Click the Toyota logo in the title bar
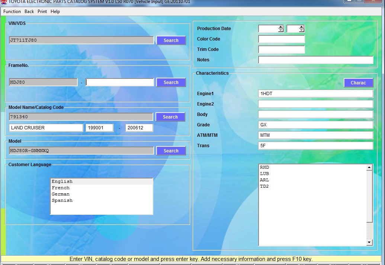 4,2
